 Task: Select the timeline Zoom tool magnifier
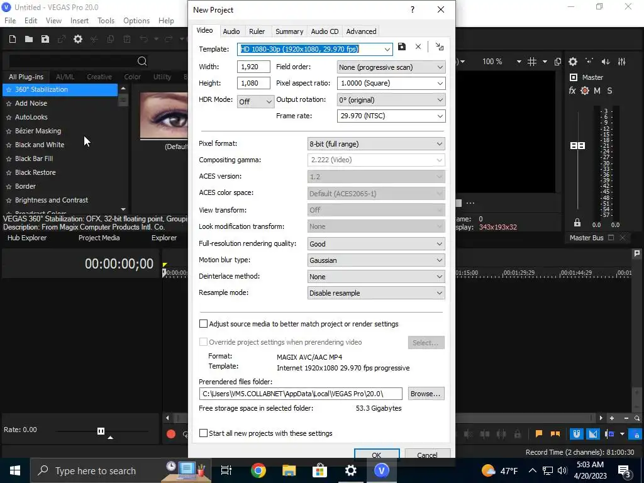pyautogui.click(x=637, y=418)
